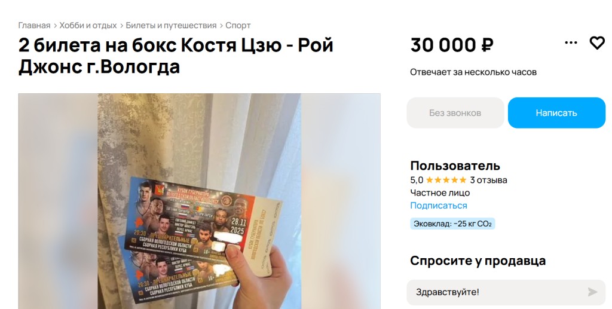Go to the Главная breadcrumb

(x=34, y=25)
